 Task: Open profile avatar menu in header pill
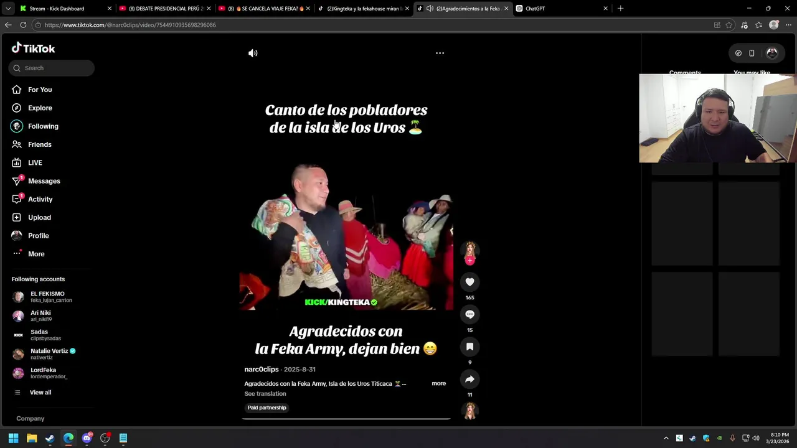(772, 54)
